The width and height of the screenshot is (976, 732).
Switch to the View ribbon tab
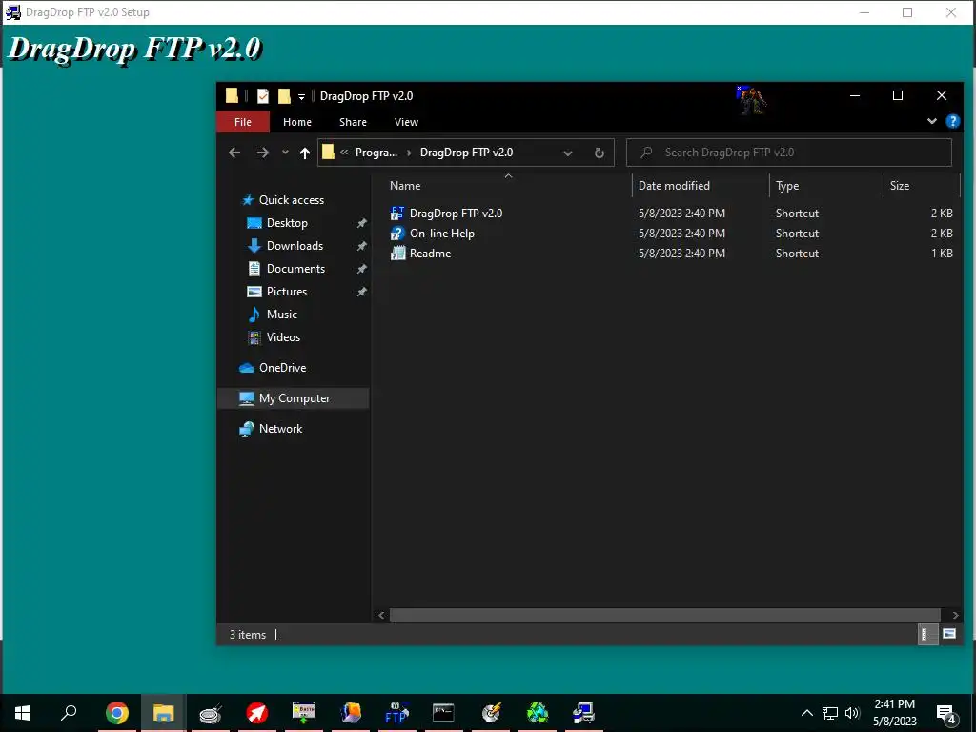tap(406, 122)
